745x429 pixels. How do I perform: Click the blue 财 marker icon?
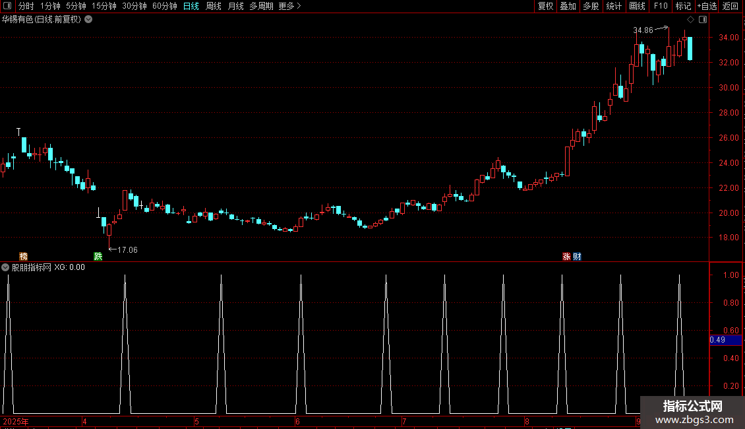[577, 256]
